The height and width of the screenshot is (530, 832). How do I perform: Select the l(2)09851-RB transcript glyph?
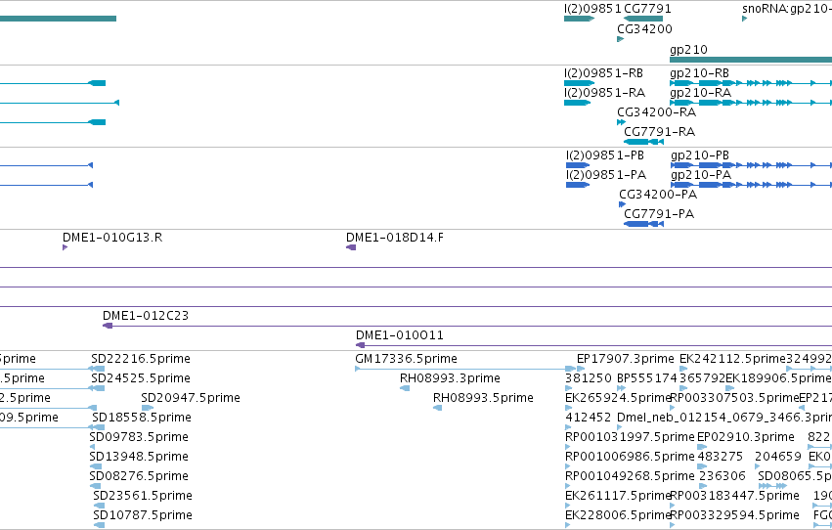[579, 83]
